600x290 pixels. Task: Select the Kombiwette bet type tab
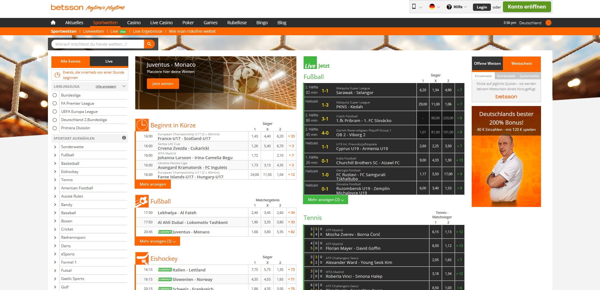click(506, 76)
